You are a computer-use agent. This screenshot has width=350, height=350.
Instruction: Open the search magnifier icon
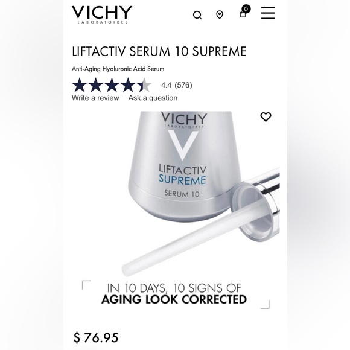coord(197,15)
